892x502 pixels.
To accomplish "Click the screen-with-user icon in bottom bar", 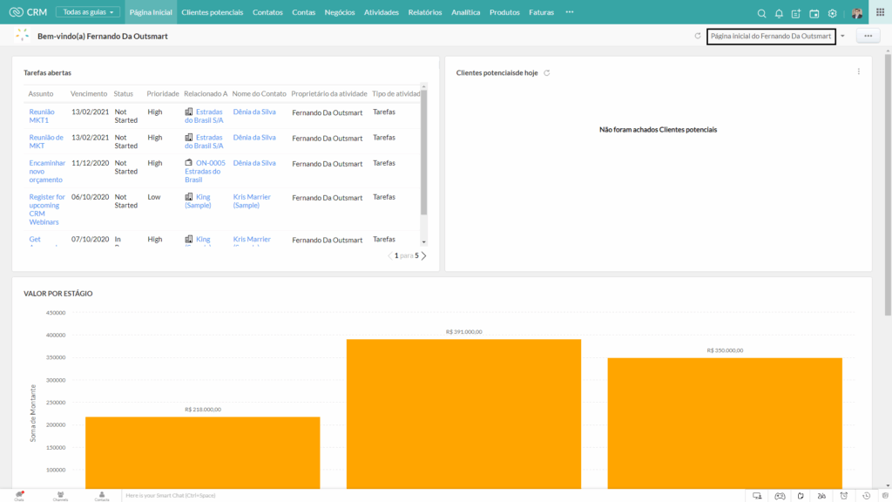I will point(757,496).
